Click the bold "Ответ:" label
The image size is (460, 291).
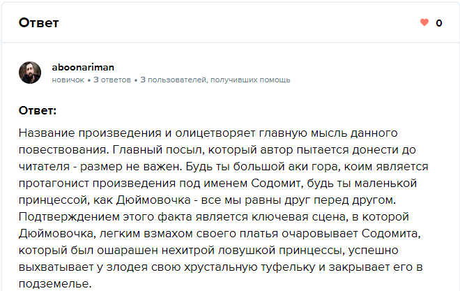click(x=38, y=110)
